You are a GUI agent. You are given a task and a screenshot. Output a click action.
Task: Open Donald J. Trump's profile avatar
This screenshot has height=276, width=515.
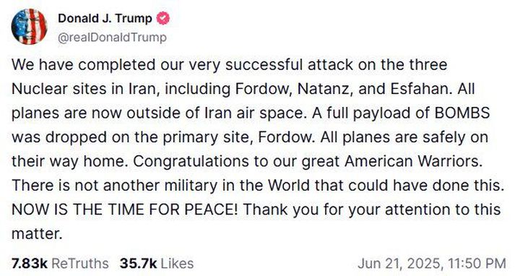point(29,27)
